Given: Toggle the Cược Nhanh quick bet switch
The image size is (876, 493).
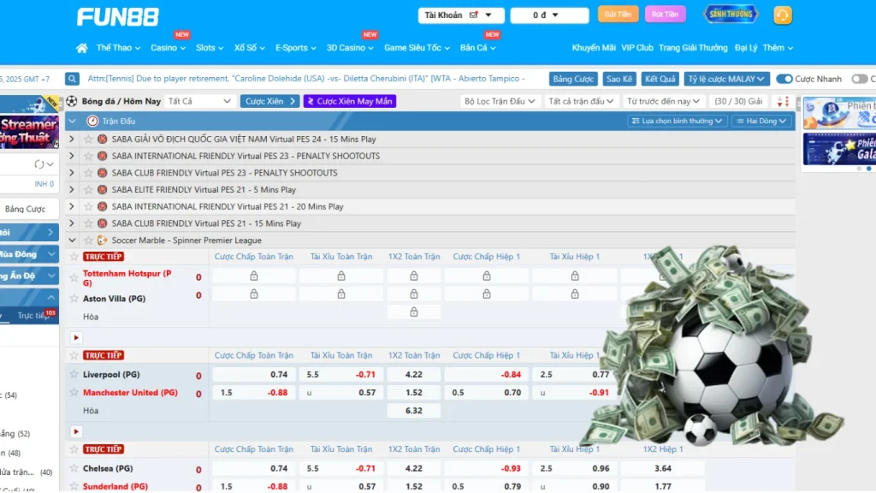Looking at the screenshot, I should coord(784,79).
